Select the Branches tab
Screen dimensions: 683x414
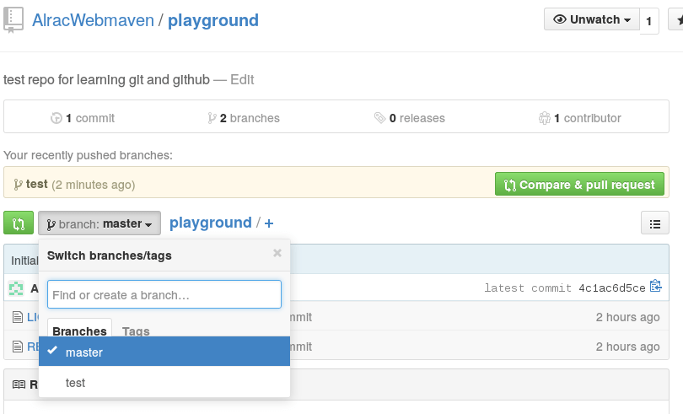tap(79, 331)
